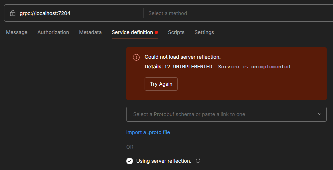Click the red dot on Service definition tab
This screenshot has width=333, height=170.
[x=156, y=32]
